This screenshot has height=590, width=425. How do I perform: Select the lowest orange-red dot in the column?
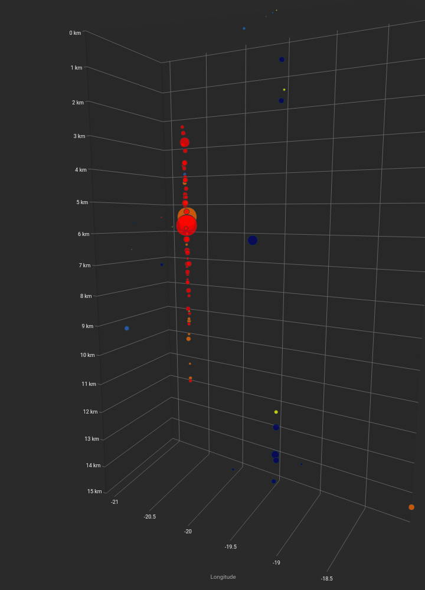pos(190,379)
